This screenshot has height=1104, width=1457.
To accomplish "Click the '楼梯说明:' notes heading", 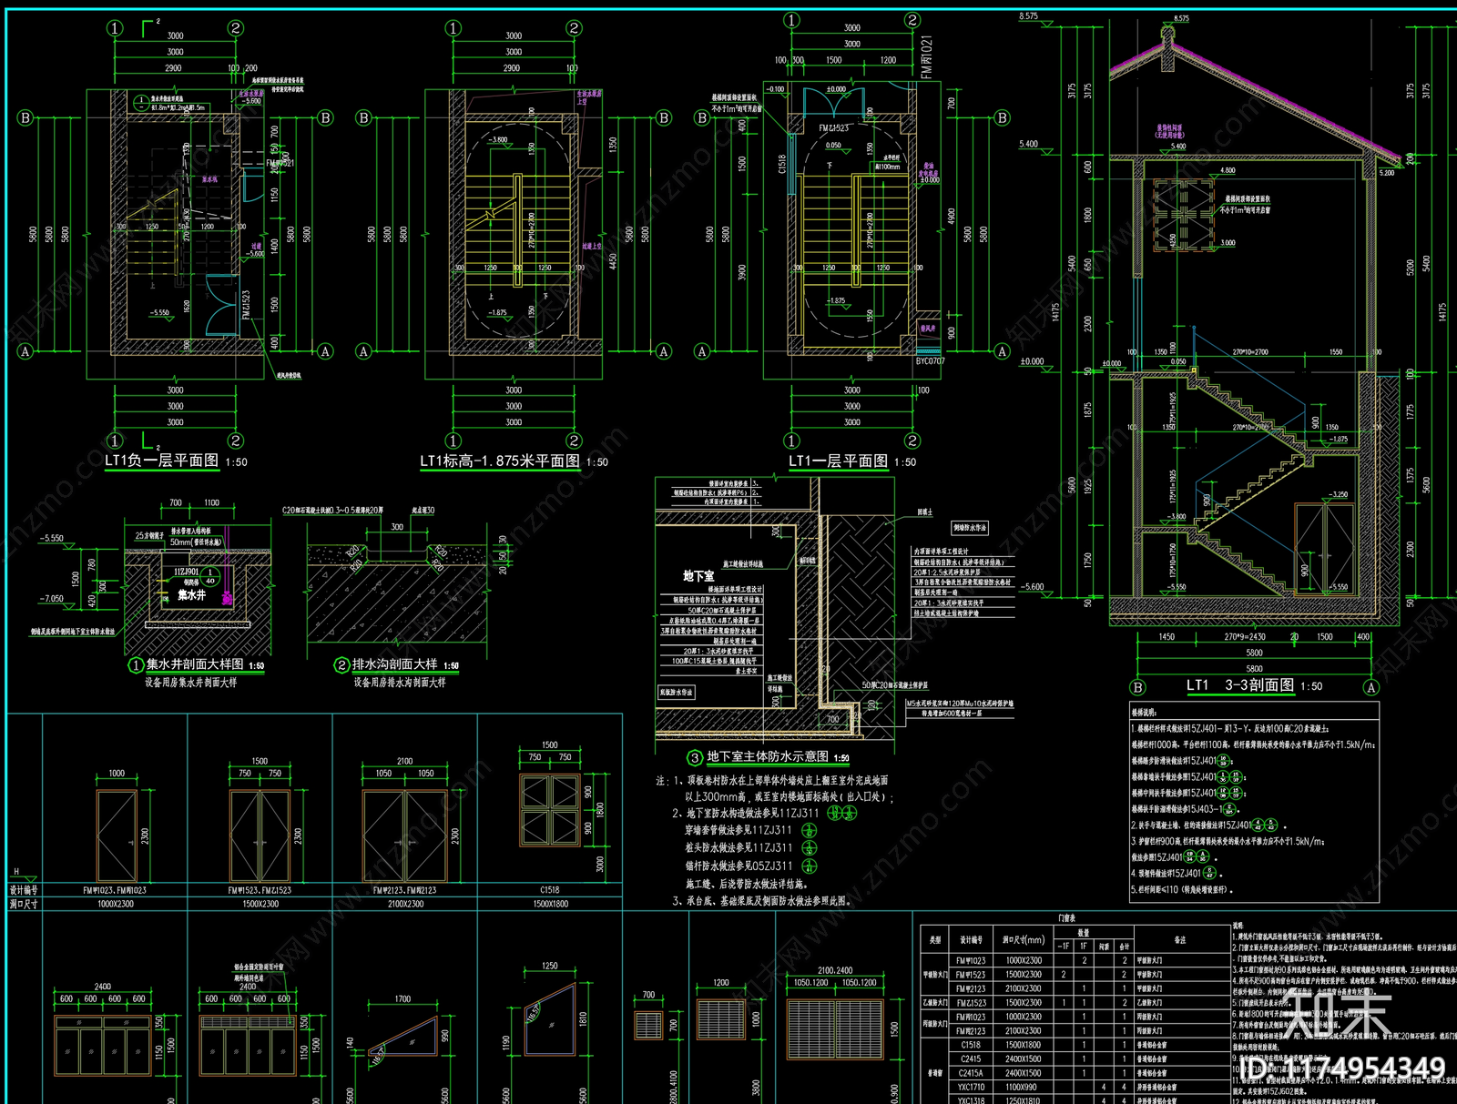I will point(1144,713).
